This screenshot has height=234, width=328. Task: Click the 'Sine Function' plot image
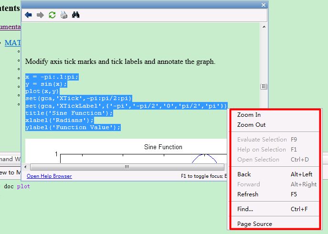pyautogui.click(x=126, y=151)
